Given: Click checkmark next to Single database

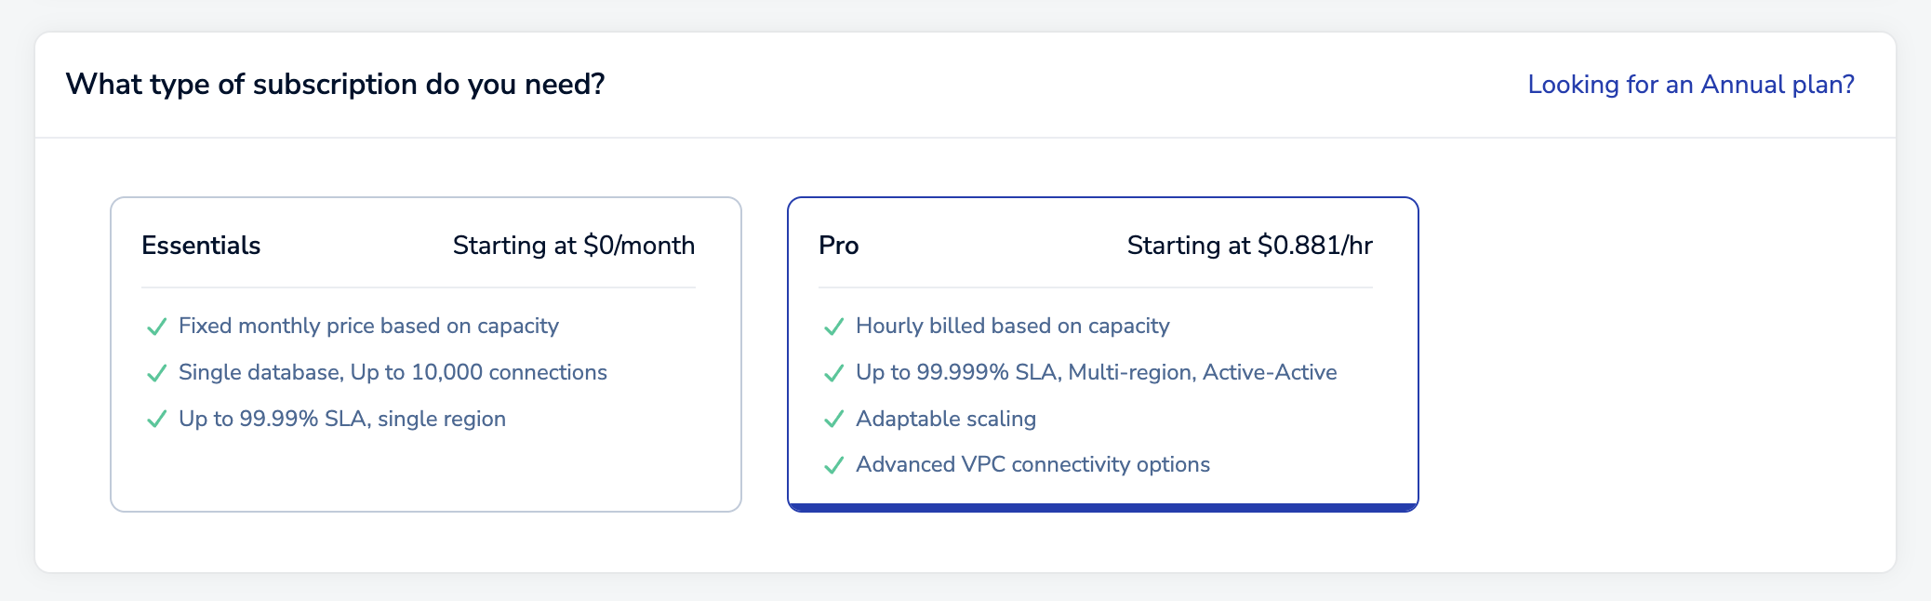Looking at the screenshot, I should [156, 373].
